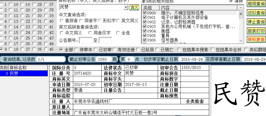
Task: Click the first 公告期号 input box
Action: coord(86,40)
